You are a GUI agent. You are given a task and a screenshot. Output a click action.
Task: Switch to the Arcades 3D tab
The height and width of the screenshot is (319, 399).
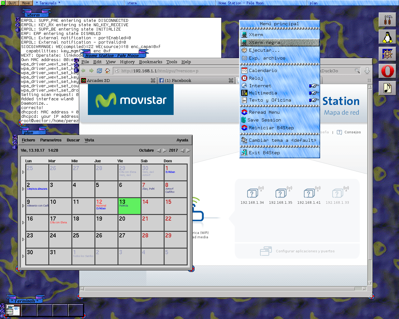[x=118, y=80]
